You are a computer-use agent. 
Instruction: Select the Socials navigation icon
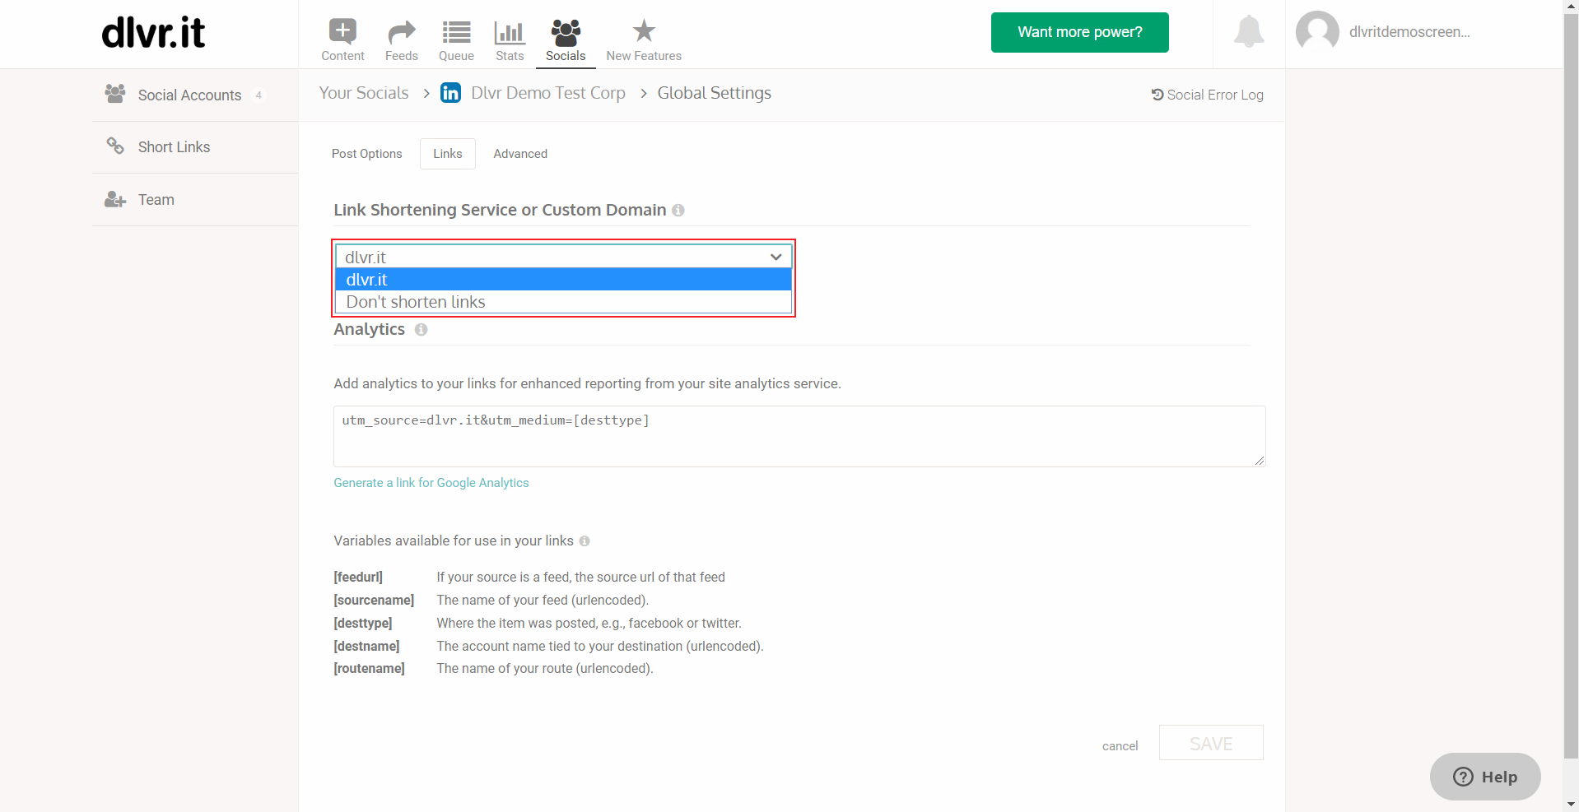[x=566, y=32]
